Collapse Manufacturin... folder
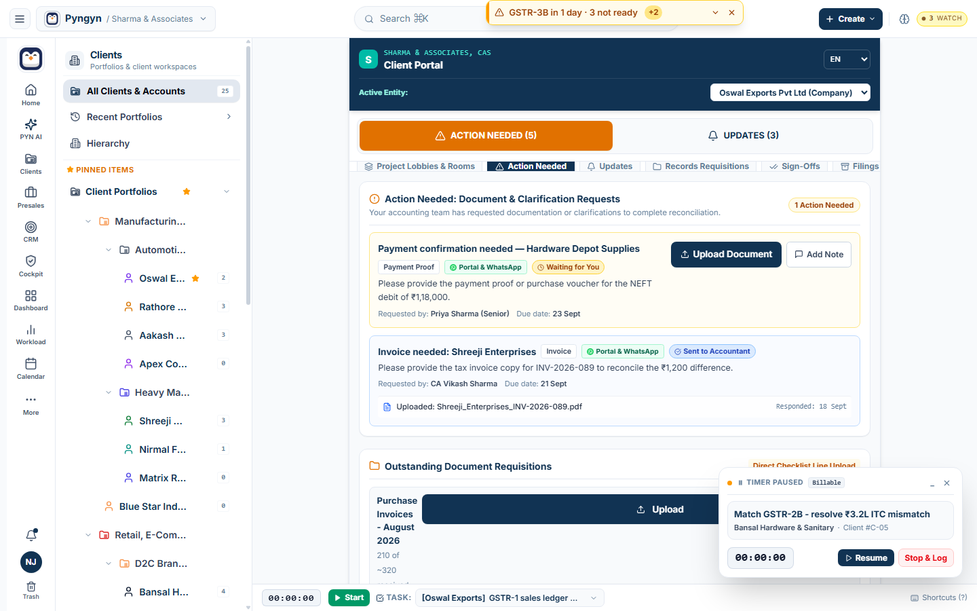This screenshot has height=611, width=977. 88,221
